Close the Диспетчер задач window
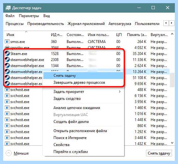The width and height of the screenshot is (178, 164). (x=168, y=8)
